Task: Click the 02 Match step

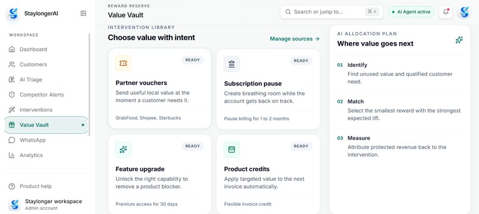Action: pos(400,110)
